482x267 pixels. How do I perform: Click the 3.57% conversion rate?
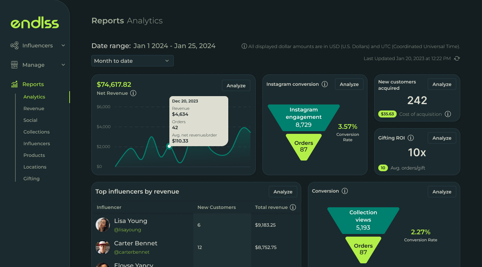click(x=348, y=126)
